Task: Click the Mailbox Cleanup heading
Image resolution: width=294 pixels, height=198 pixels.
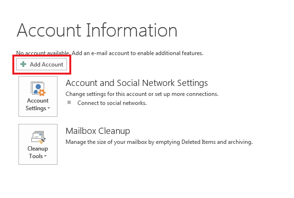Action: (98, 131)
